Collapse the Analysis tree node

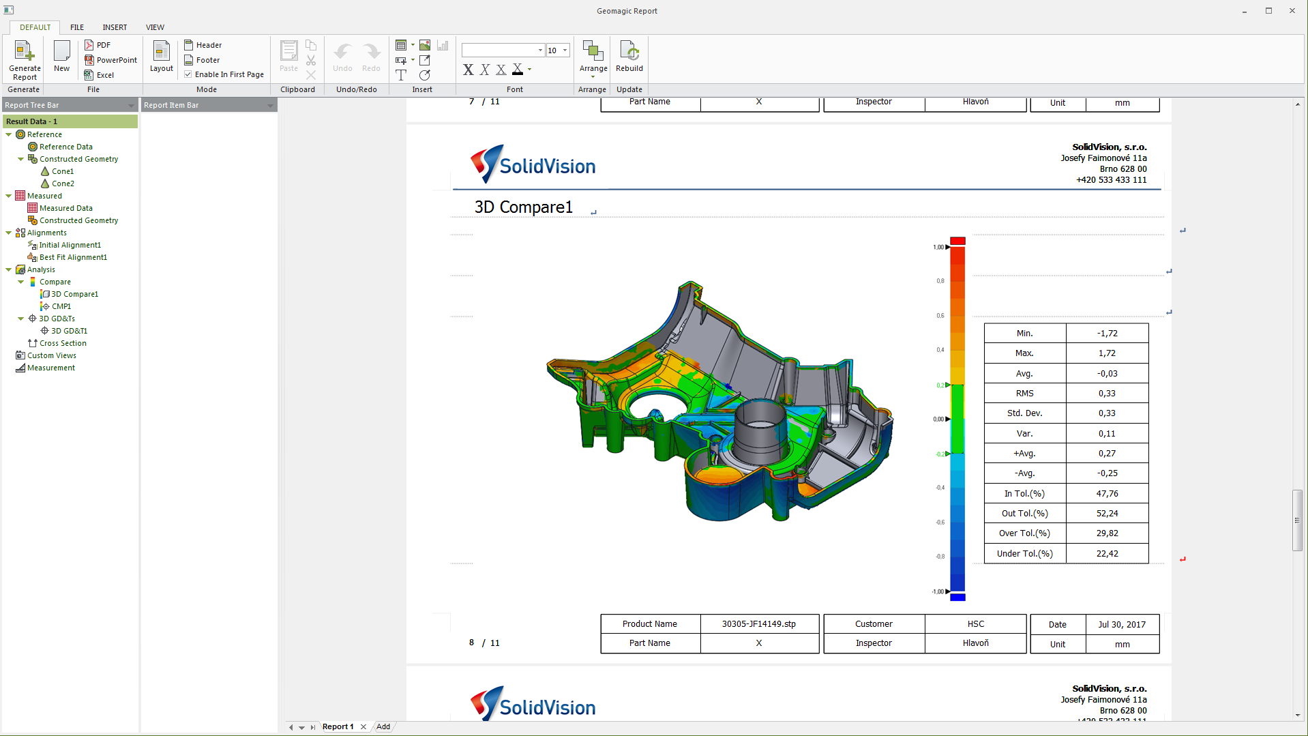(x=9, y=269)
